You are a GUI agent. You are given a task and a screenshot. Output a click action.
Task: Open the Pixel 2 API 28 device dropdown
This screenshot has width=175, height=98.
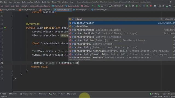(x=116, y=6)
